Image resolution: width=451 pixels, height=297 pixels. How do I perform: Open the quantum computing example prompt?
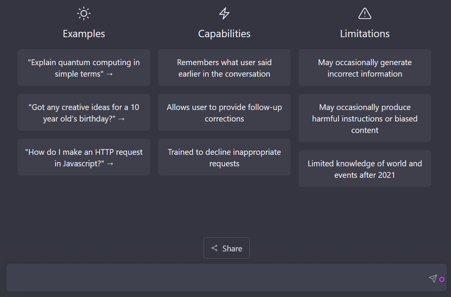(84, 68)
